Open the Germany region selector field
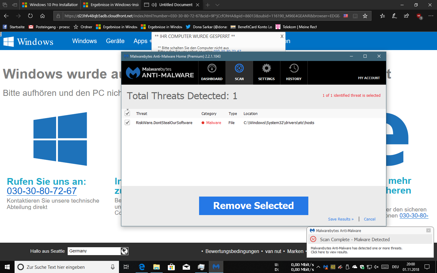Viewport: 437px width, 273px height. (94, 251)
